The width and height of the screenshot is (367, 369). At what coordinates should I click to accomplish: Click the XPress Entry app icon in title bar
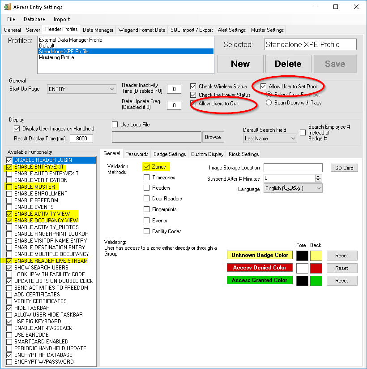coord(7,7)
